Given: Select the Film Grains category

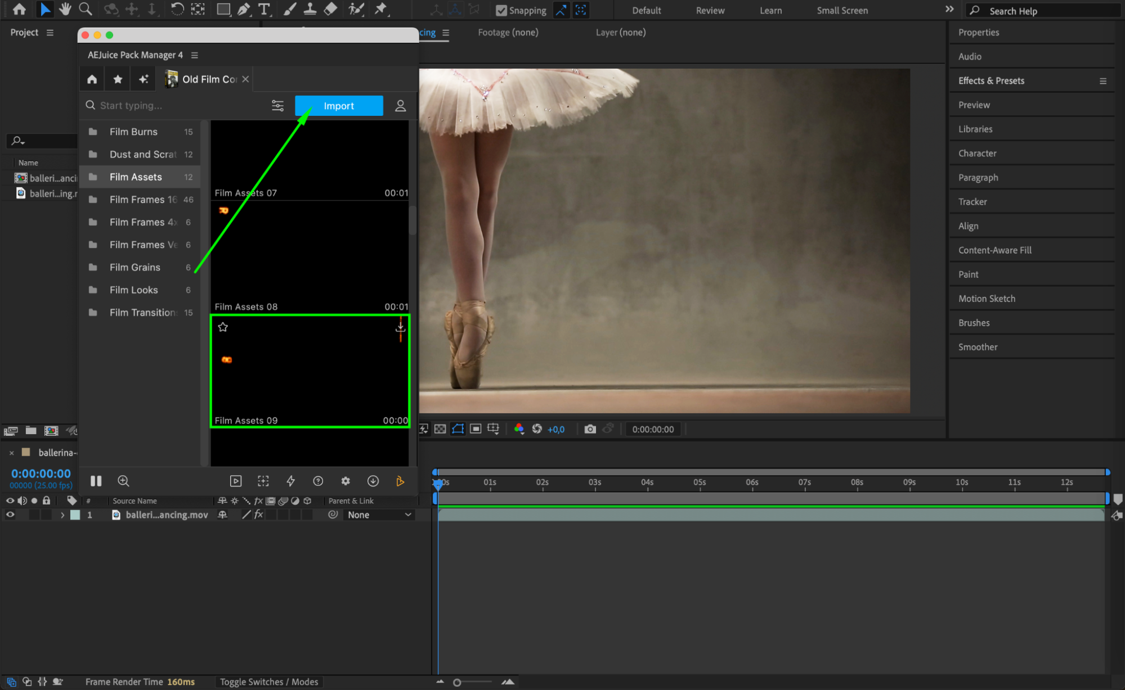Looking at the screenshot, I should (x=135, y=267).
